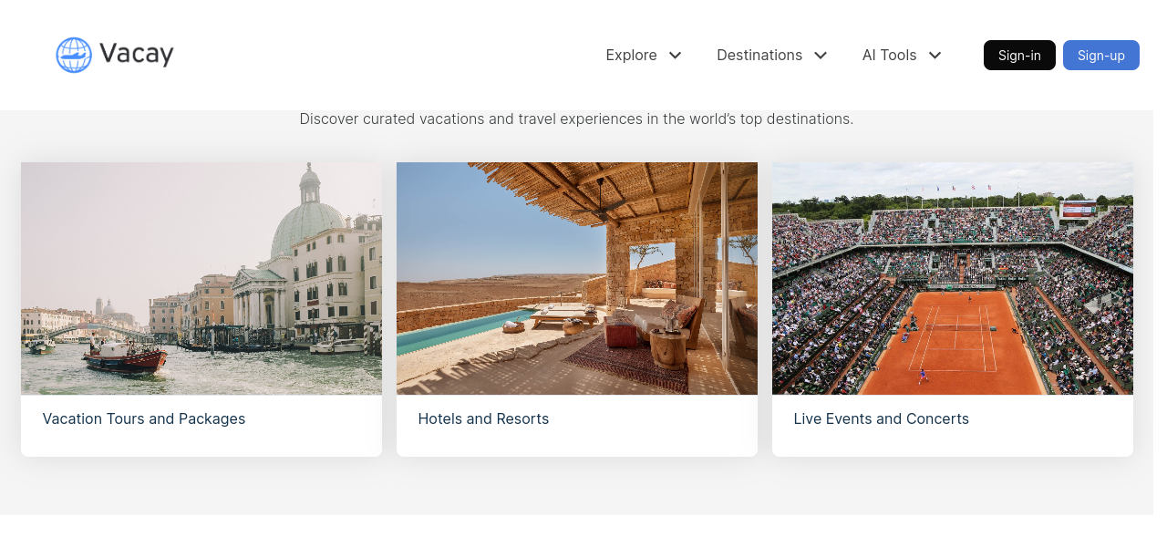Open the desert resort terrace photo
Viewport: 1167px width, 547px height.
coord(576,278)
